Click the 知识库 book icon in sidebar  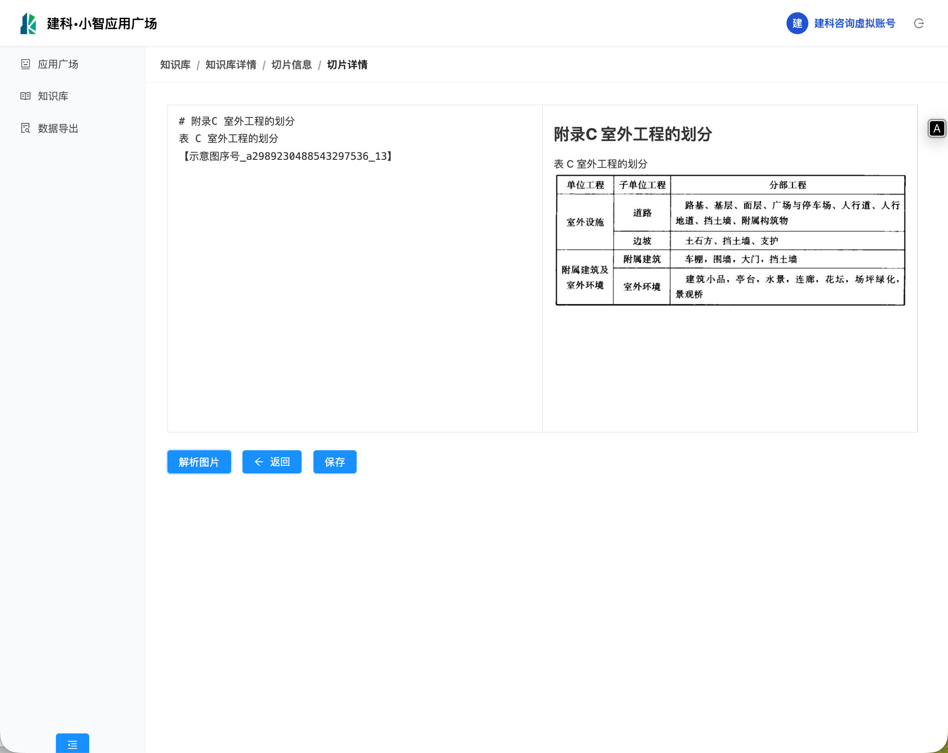pos(25,96)
